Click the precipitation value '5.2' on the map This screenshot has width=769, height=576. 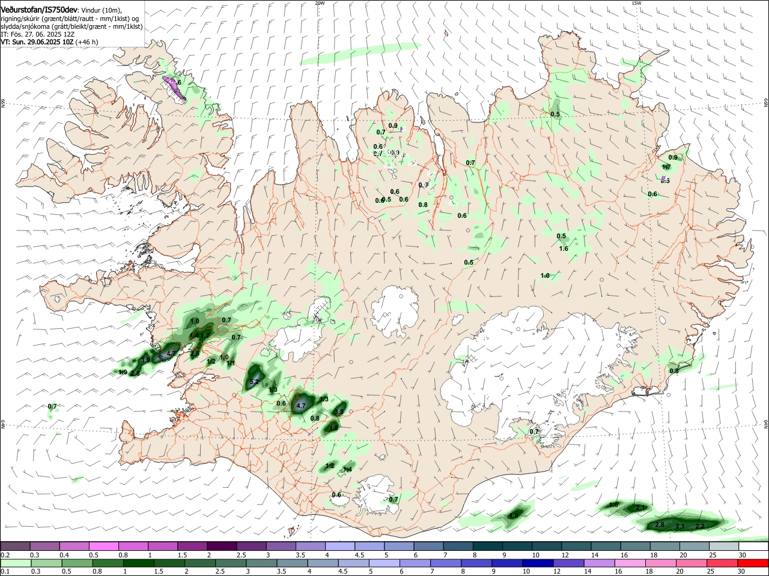click(x=254, y=382)
